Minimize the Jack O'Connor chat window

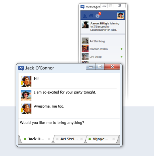[x=91, y=67]
